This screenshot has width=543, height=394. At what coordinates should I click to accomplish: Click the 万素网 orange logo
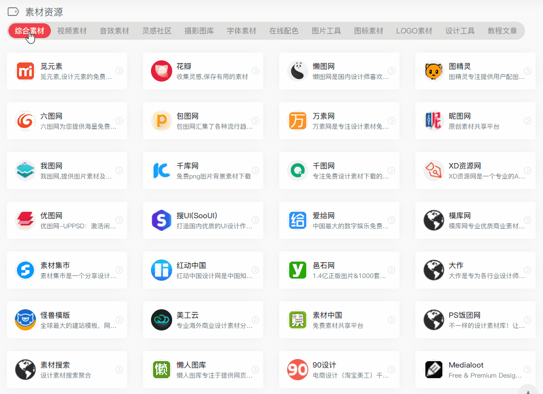pos(298,121)
